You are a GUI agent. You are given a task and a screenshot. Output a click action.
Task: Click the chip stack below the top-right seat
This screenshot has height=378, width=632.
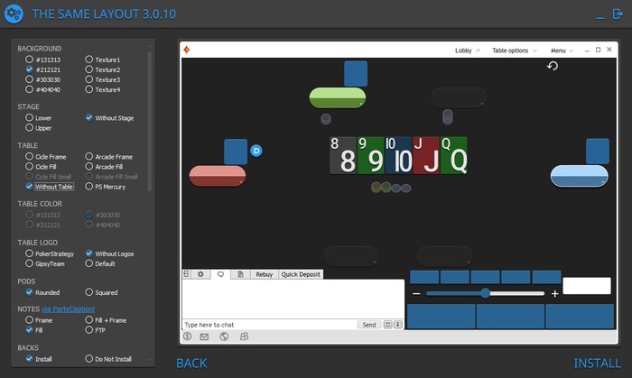click(x=448, y=116)
